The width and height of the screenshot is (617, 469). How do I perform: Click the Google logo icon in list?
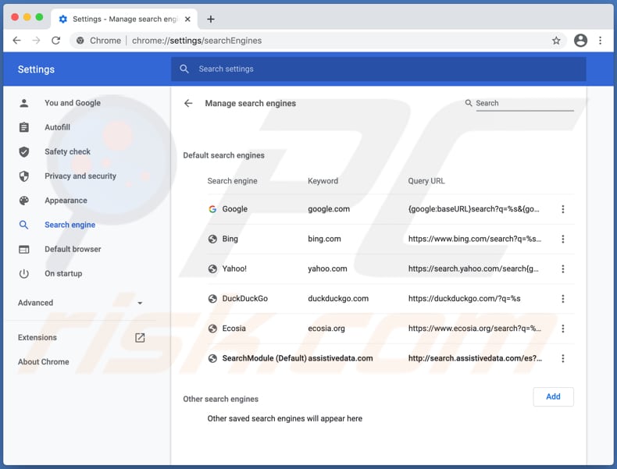click(212, 209)
